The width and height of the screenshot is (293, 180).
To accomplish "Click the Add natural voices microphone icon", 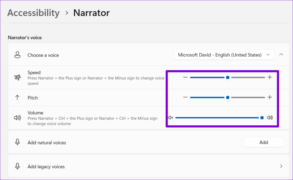I will pyautogui.click(x=17, y=142).
